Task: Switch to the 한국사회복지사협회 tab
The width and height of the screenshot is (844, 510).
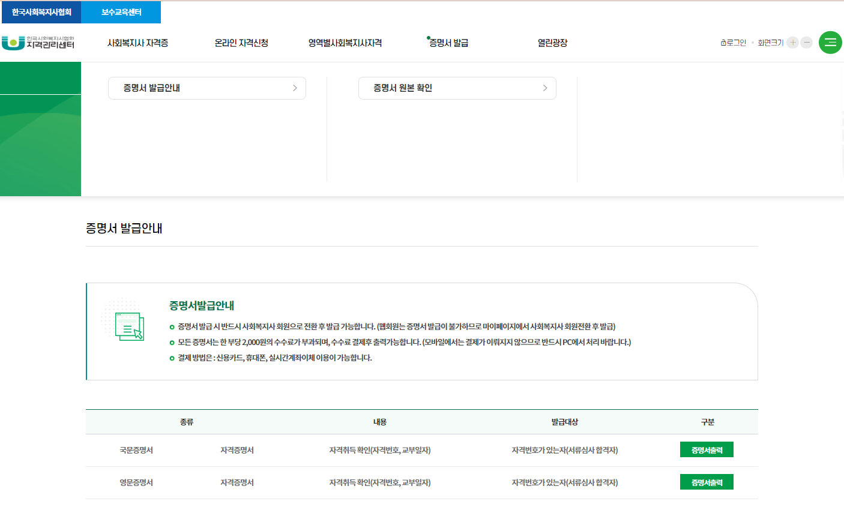Action: click(41, 12)
